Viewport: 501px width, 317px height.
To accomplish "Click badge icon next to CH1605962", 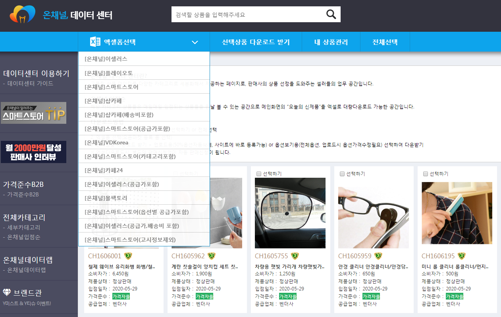I will (211, 256).
